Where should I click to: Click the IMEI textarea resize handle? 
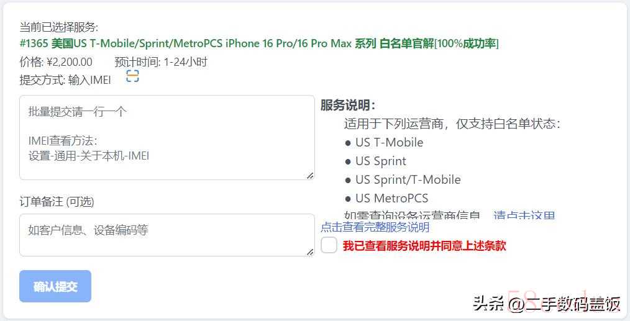tap(310, 176)
